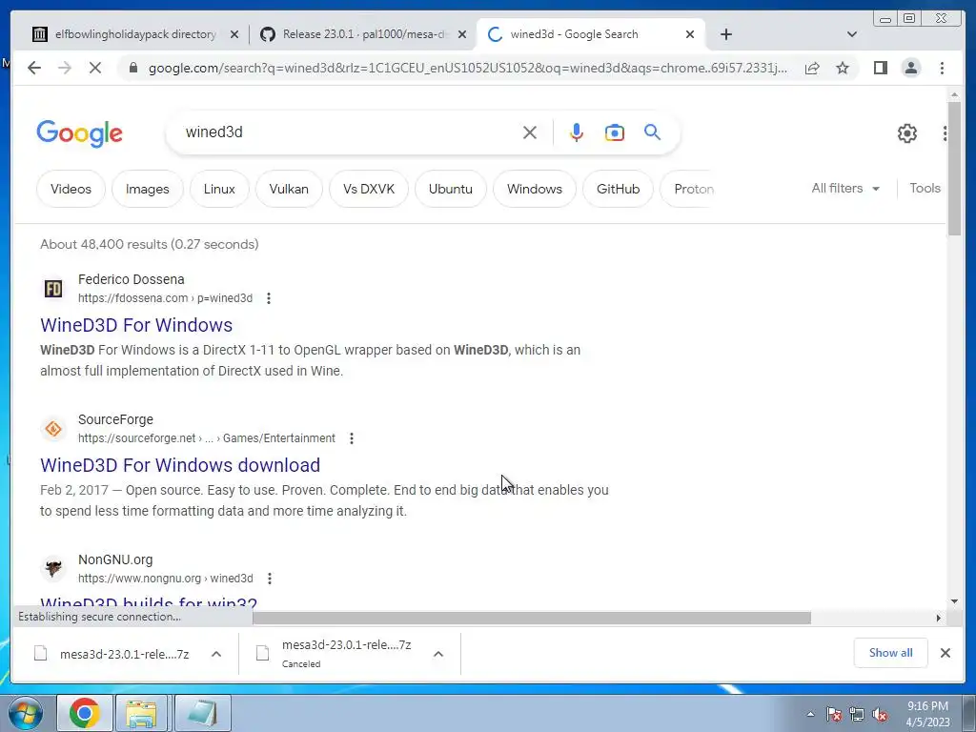Click the page scroll down arrow
This screenshot has width=976, height=732.
point(954,601)
